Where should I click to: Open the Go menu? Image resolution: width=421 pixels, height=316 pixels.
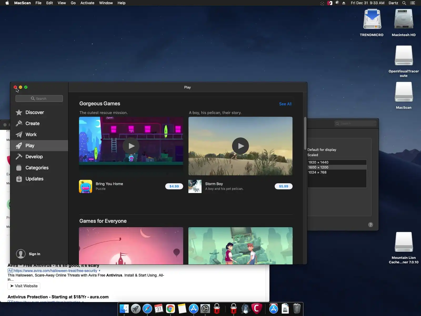(x=73, y=3)
